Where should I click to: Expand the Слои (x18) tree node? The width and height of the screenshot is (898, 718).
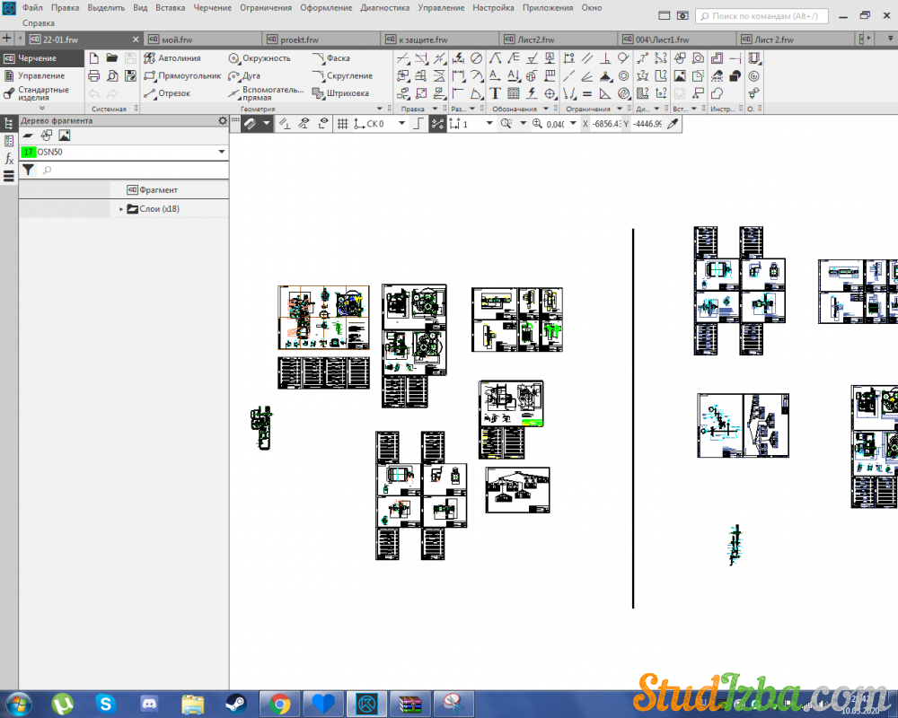[121, 209]
